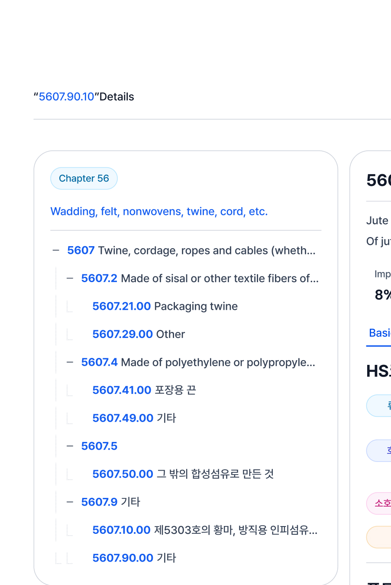Select 5607.50.00 합성섬유 entry
This screenshot has height=585, width=391.
pyautogui.click(x=183, y=474)
